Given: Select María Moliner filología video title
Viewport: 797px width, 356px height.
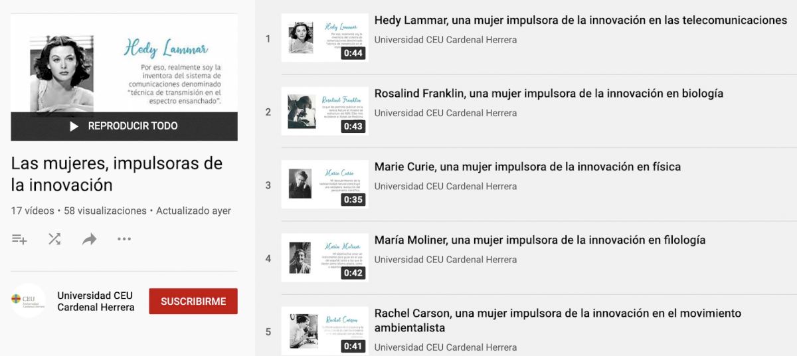Looking at the screenshot, I should point(539,240).
